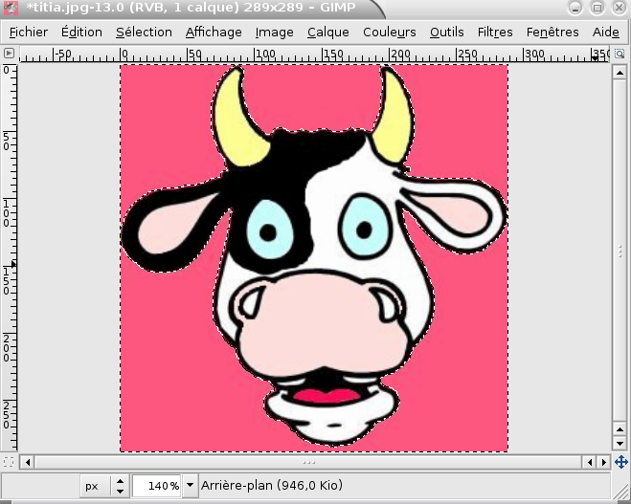The image size is (631, 504).
Task: Click the 140% zoom input field
Action: pos(156,486)
